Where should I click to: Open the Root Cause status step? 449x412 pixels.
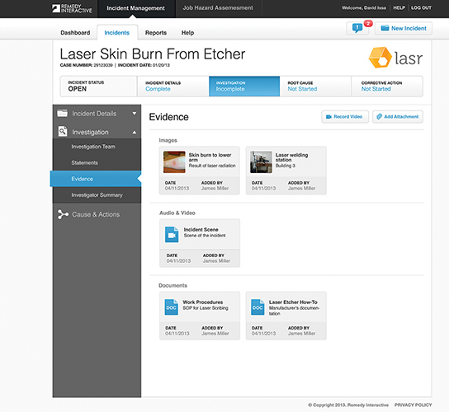tap(315, 87)
